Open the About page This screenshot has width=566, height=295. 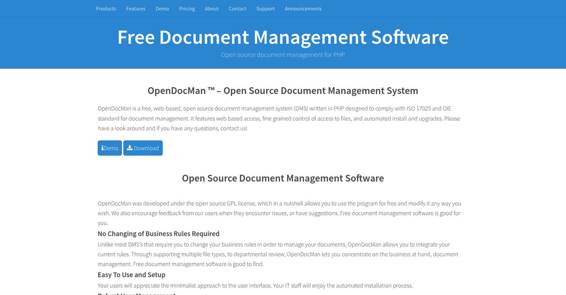[211, 8]
